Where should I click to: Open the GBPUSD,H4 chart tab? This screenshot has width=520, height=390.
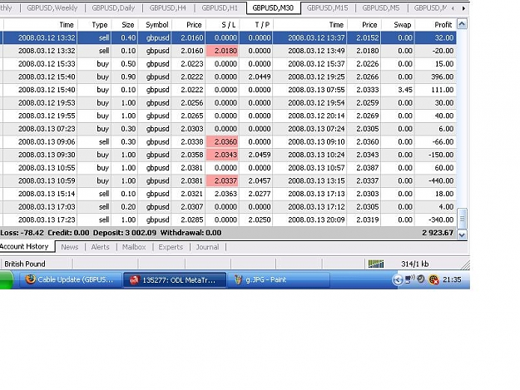pos(168,8)
